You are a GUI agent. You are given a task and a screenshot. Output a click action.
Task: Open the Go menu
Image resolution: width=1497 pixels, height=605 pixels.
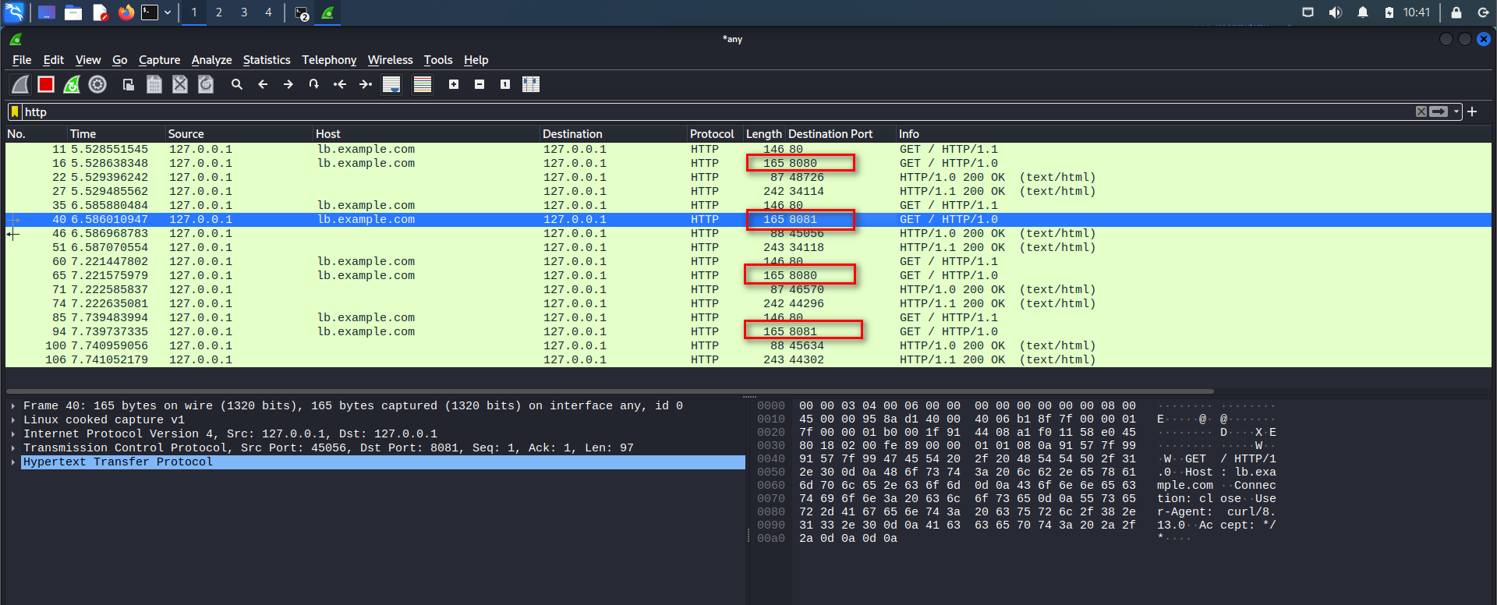120,60
